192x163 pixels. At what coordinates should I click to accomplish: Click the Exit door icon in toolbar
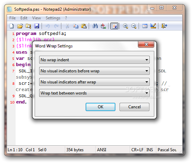coord(164,26)
